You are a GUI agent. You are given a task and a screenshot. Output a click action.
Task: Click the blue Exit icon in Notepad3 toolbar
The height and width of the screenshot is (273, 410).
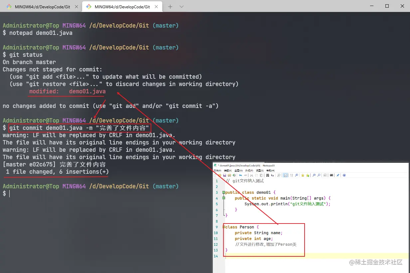(344, 175)
